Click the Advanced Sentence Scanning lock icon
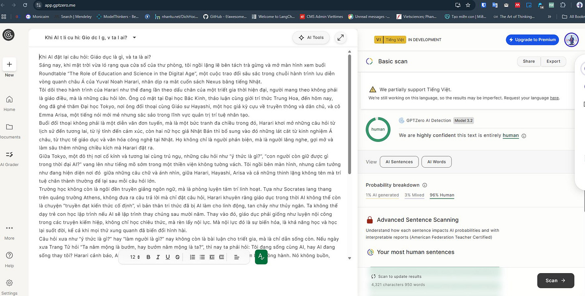Screen dimensions: 585x296 pos(370,220)
